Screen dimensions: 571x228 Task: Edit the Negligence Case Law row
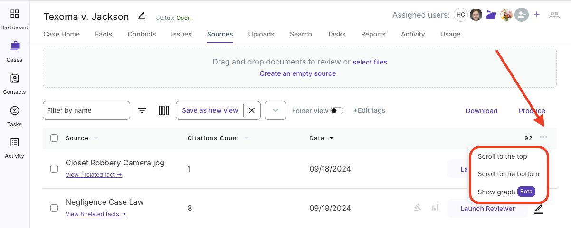coord(538,209)
